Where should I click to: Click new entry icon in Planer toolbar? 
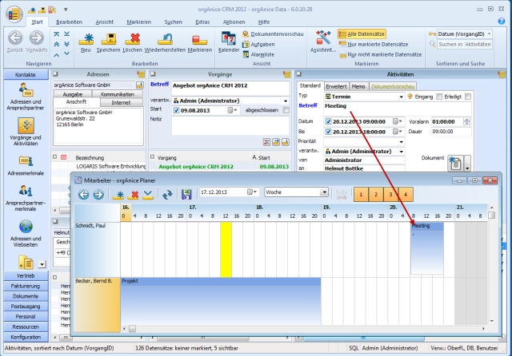click(118, 195)
